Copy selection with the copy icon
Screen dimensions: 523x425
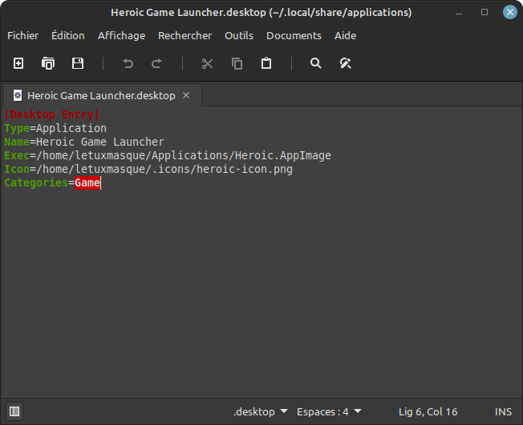tap(237, 63)
